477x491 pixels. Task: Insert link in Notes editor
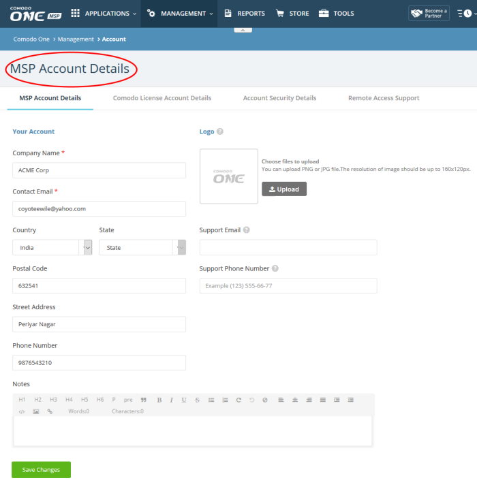50,411
